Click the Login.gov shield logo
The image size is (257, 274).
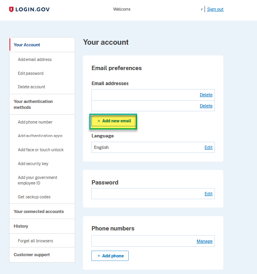click(x=11, y=9)
